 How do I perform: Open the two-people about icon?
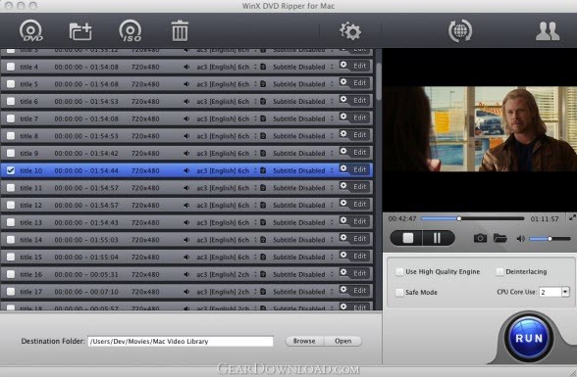pyautogui.click(x=548, y=31)
